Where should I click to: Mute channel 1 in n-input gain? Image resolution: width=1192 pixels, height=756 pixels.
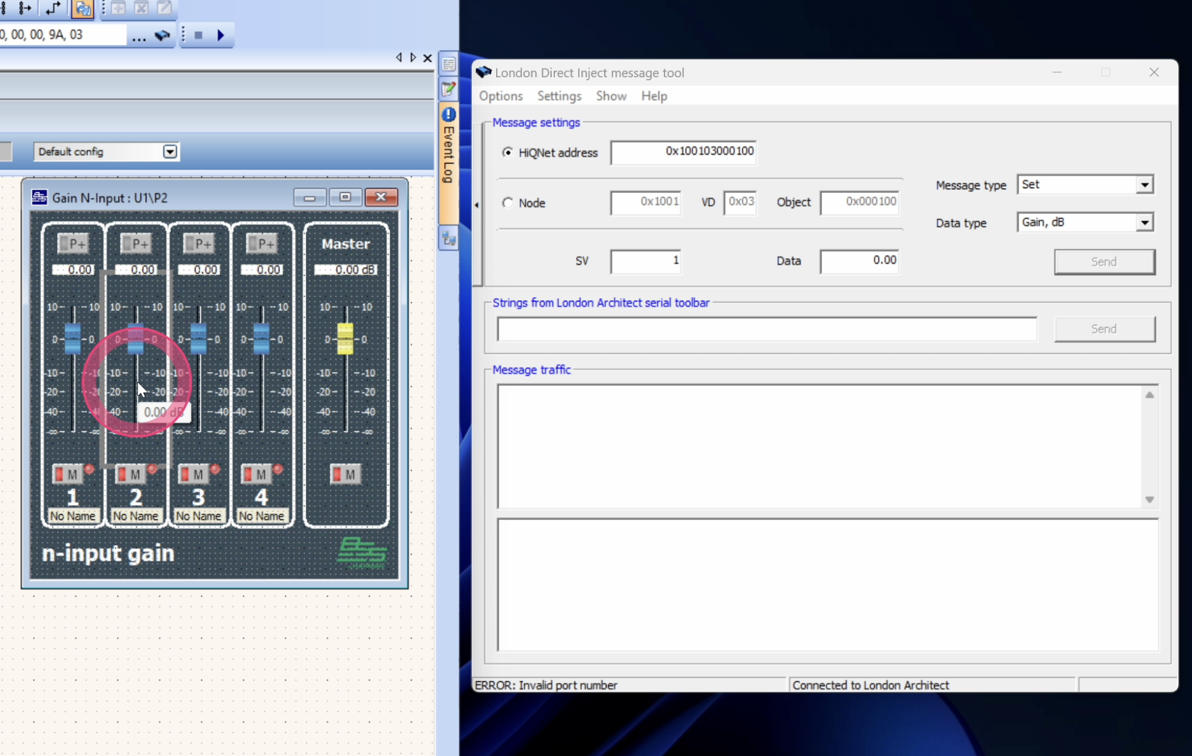point(67,474)
